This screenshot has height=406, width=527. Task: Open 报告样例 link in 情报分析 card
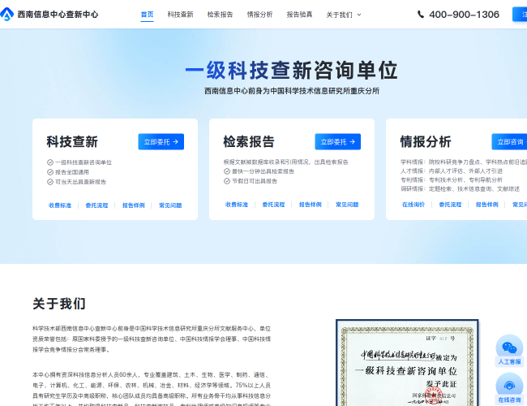point(487,205)
